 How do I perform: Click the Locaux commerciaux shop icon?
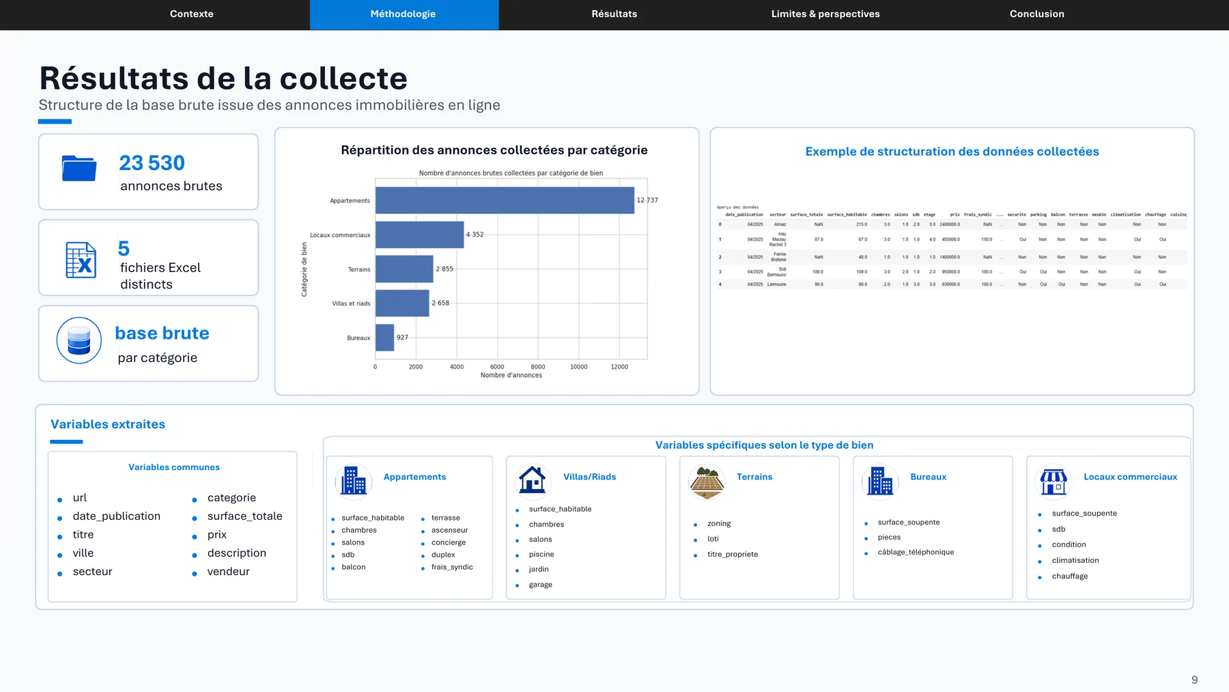click(1054, 482)
